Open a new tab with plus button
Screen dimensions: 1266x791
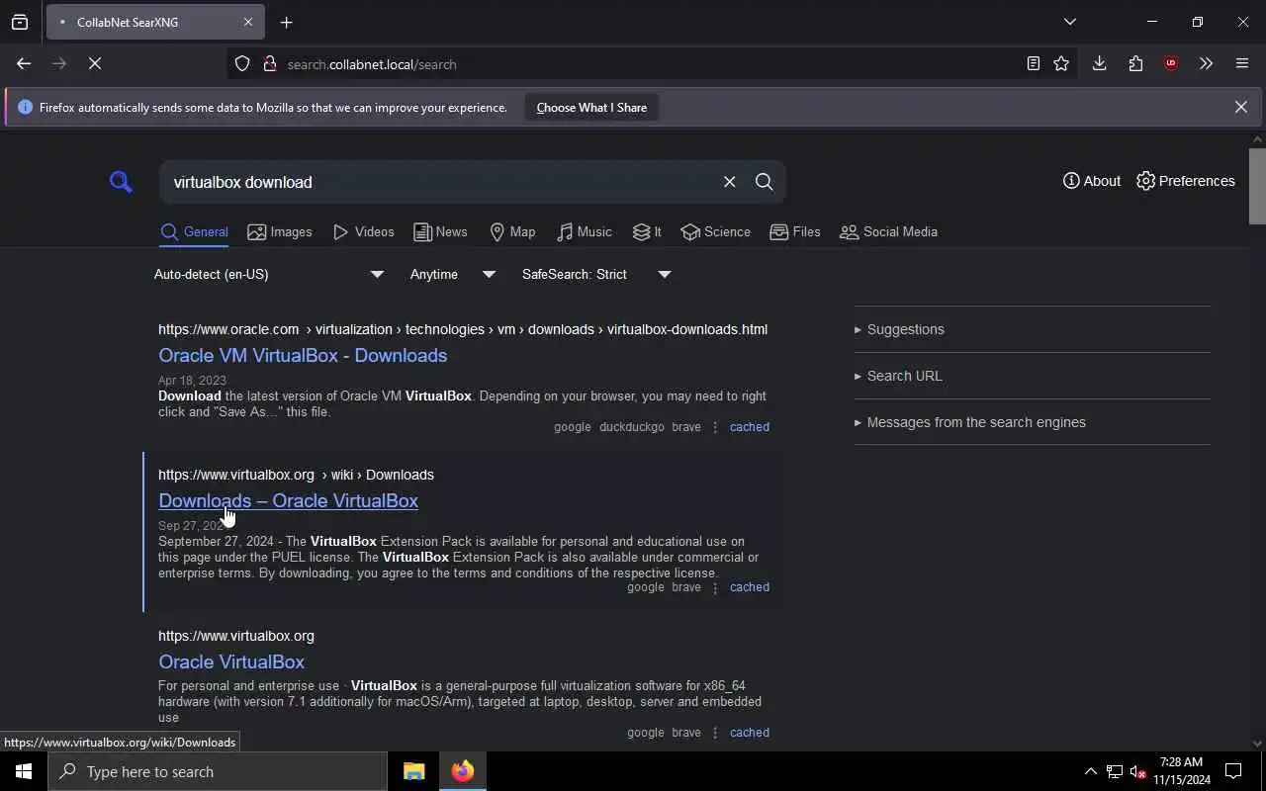[286, 22]
